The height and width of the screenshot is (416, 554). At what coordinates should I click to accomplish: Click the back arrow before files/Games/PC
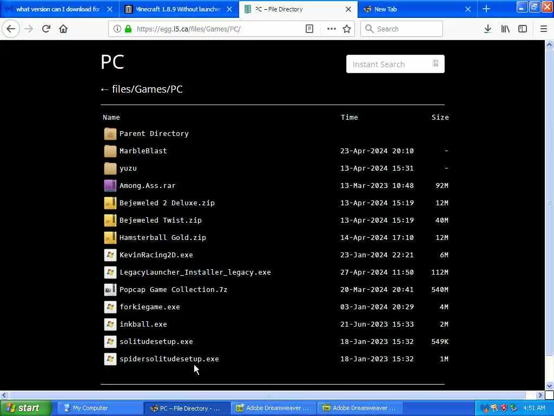pyautogui.click(x=104, y=89)
